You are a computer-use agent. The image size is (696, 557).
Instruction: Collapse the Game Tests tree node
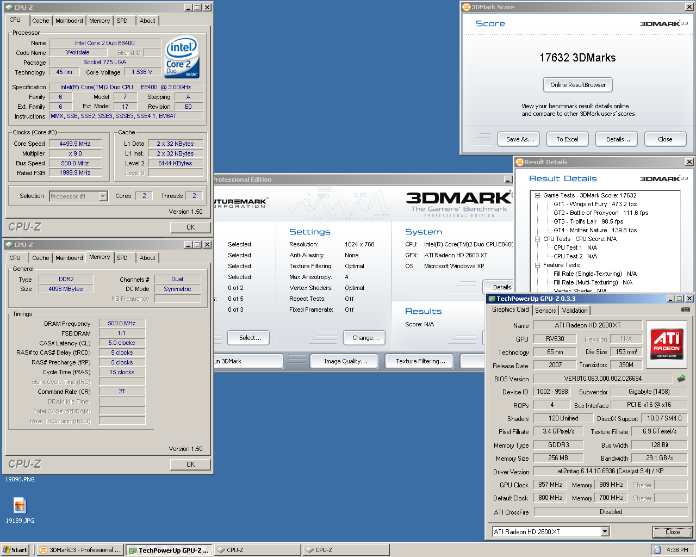coord(537,195)
